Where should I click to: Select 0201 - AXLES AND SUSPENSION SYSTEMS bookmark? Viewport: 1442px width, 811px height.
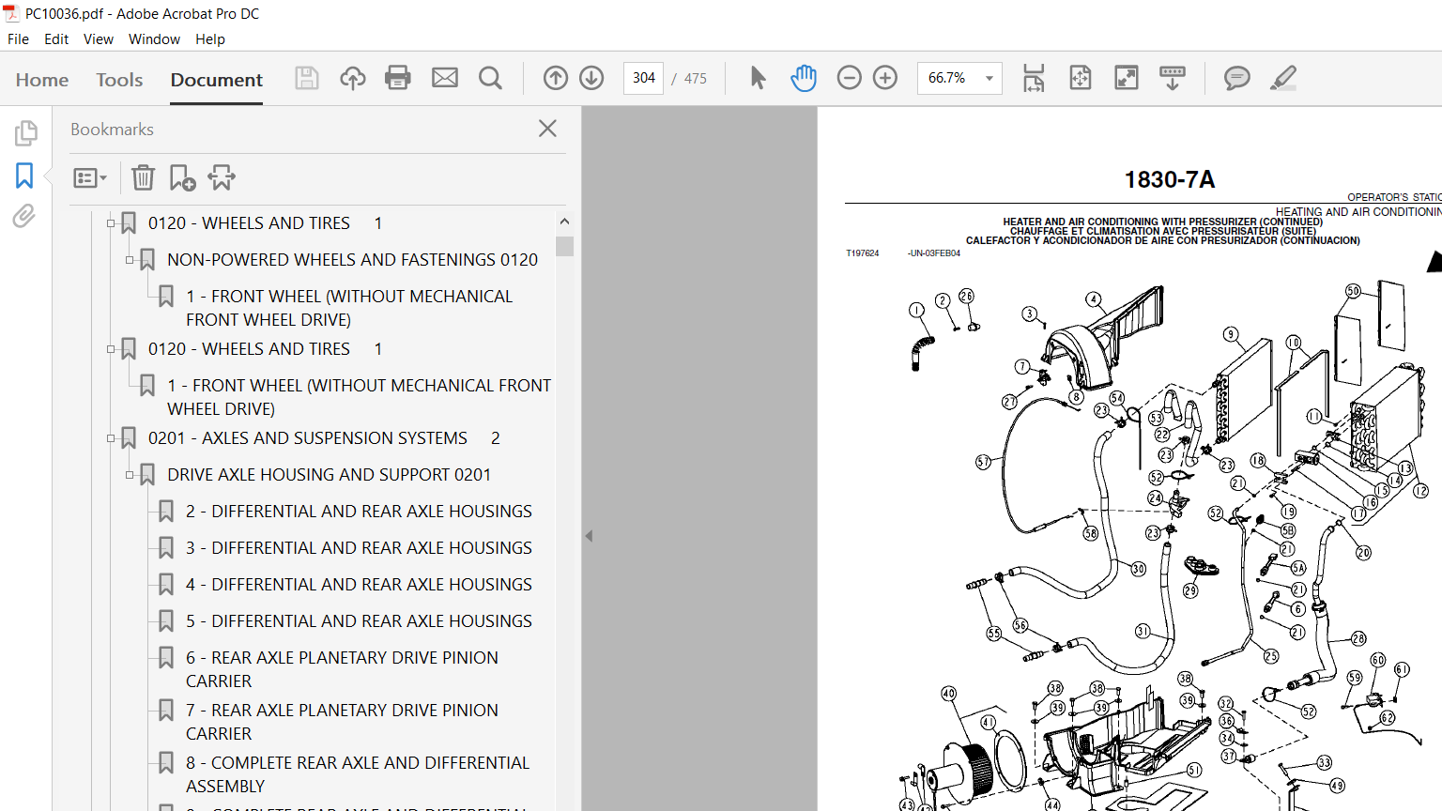(x=324, y=438)
